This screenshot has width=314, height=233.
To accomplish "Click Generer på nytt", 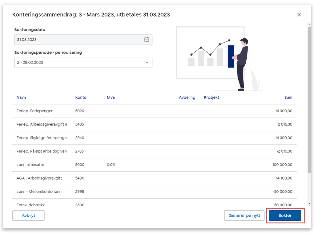I will pyautogui.click(x=244, y=216).
